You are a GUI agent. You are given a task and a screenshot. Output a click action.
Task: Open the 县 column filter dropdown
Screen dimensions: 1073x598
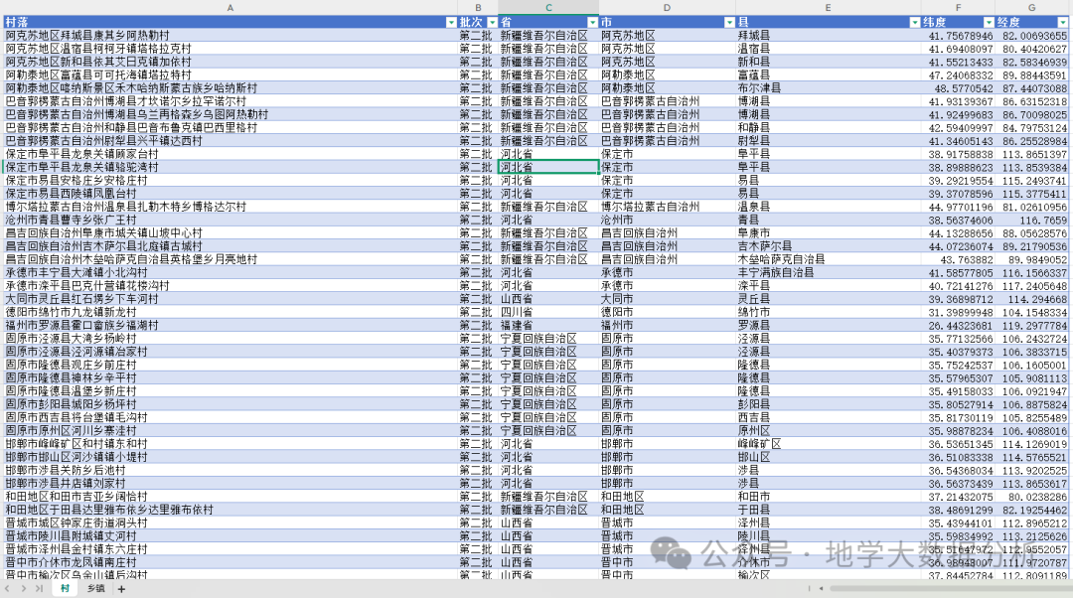[x=914, y=23]
